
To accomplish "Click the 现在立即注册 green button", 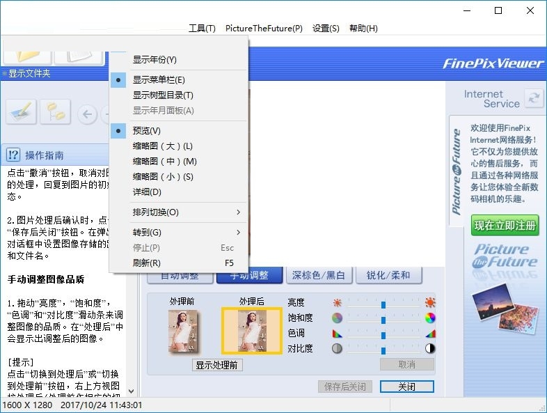I will [x=505, y=226].
